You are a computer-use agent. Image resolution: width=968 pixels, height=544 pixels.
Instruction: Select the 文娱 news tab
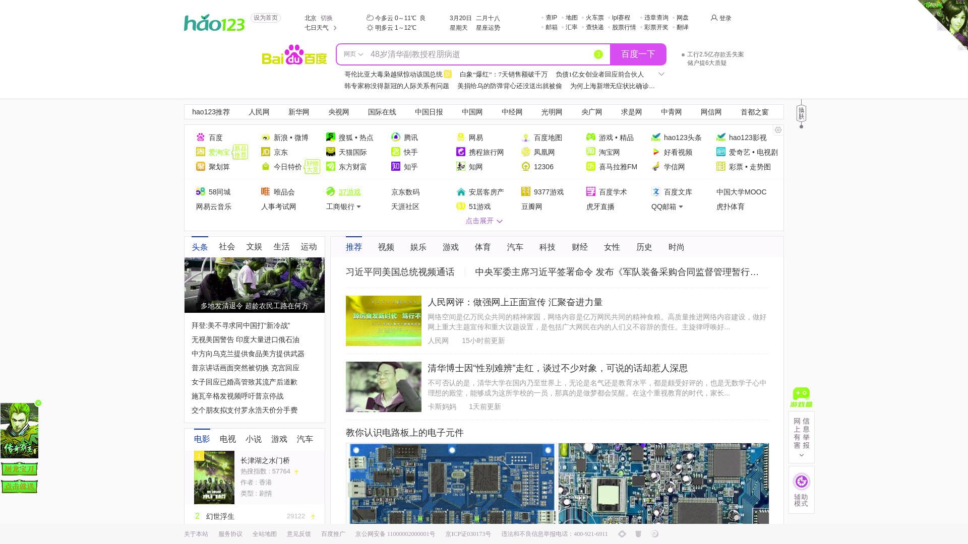click(254, 246)
